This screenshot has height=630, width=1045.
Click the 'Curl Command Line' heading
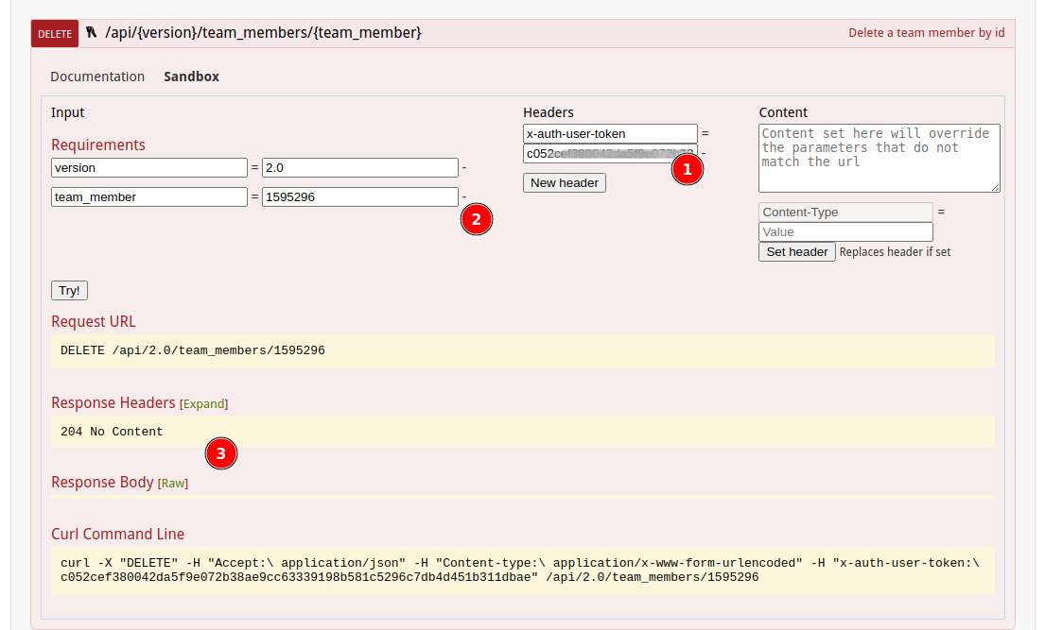point(118,534)
